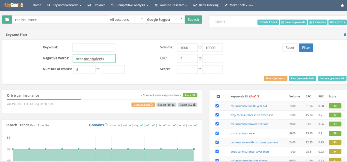This screenshot has width=347, height=162.
Task: Click the Bulk Check button
Action: click(x=268, y=22)
